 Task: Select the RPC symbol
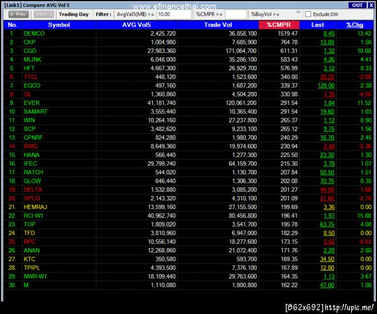point(30,242)
